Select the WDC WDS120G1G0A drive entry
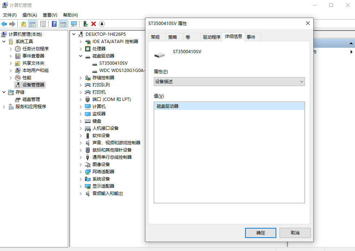This screenshot has height=251, width=355. (121, 70)
